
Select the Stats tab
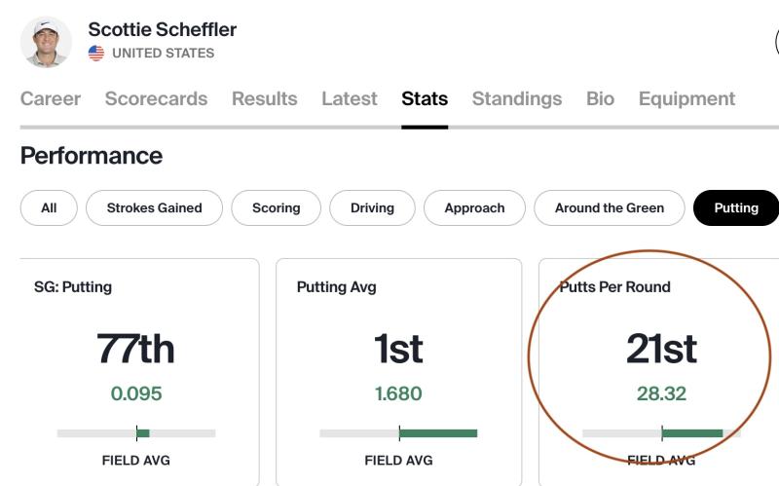(425, 98)
